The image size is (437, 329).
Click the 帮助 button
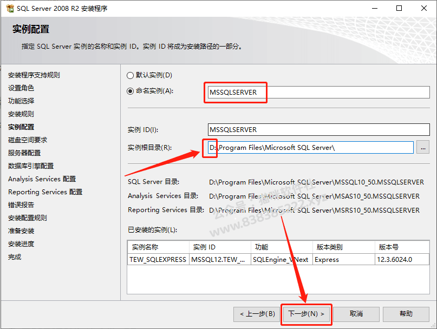coord(406,314)
